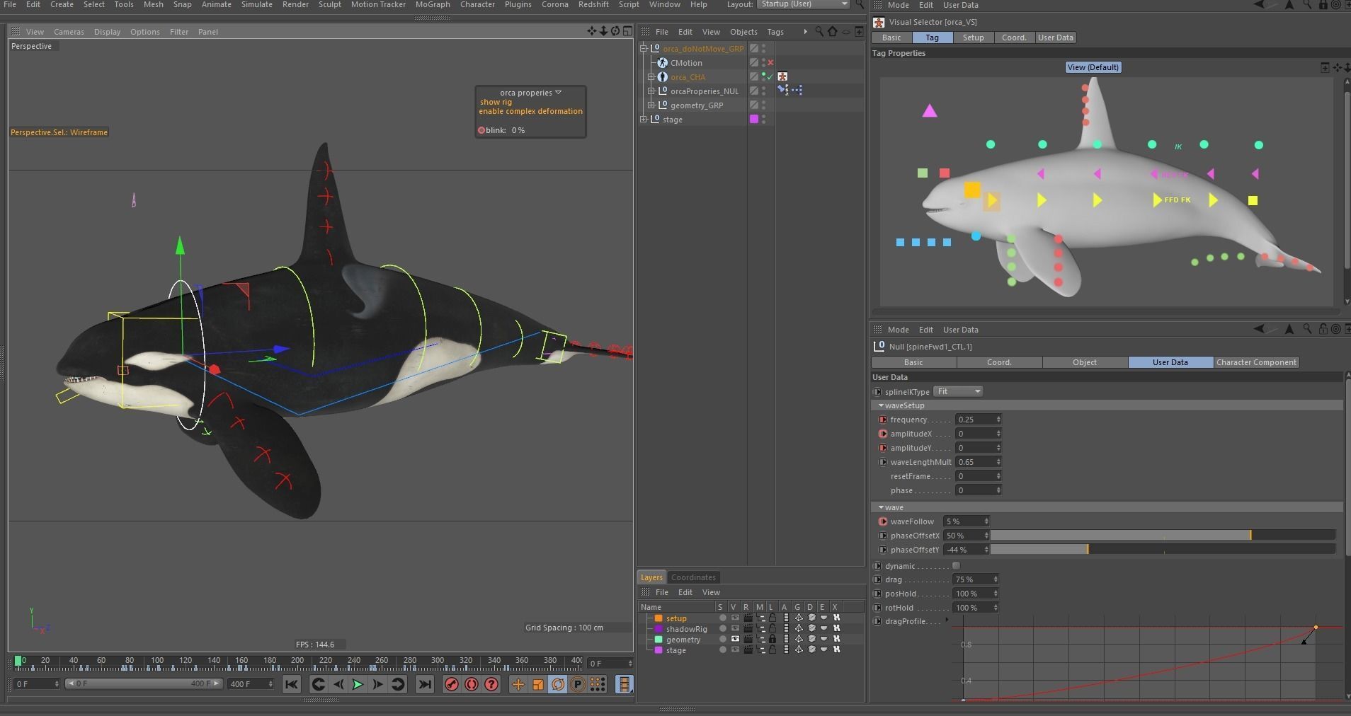Toggle position keyframe recording
This screenshot has width=1351, height=716.
(518, 684)
